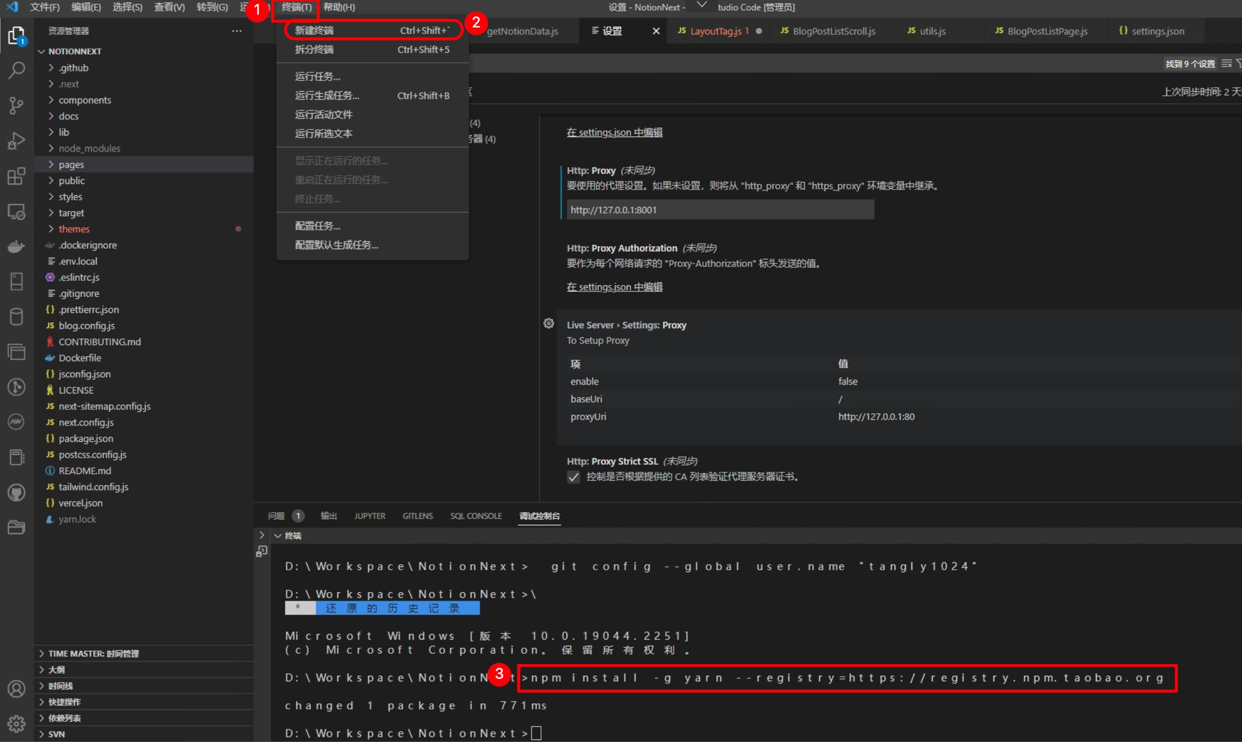Viewport: 1242px width, 742px height.
Task: Open Explorer more actions ellipsis
Action: [x=237, y=31]
